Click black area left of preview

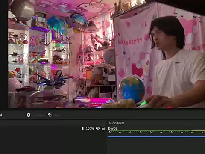click(x=4, y=54)
